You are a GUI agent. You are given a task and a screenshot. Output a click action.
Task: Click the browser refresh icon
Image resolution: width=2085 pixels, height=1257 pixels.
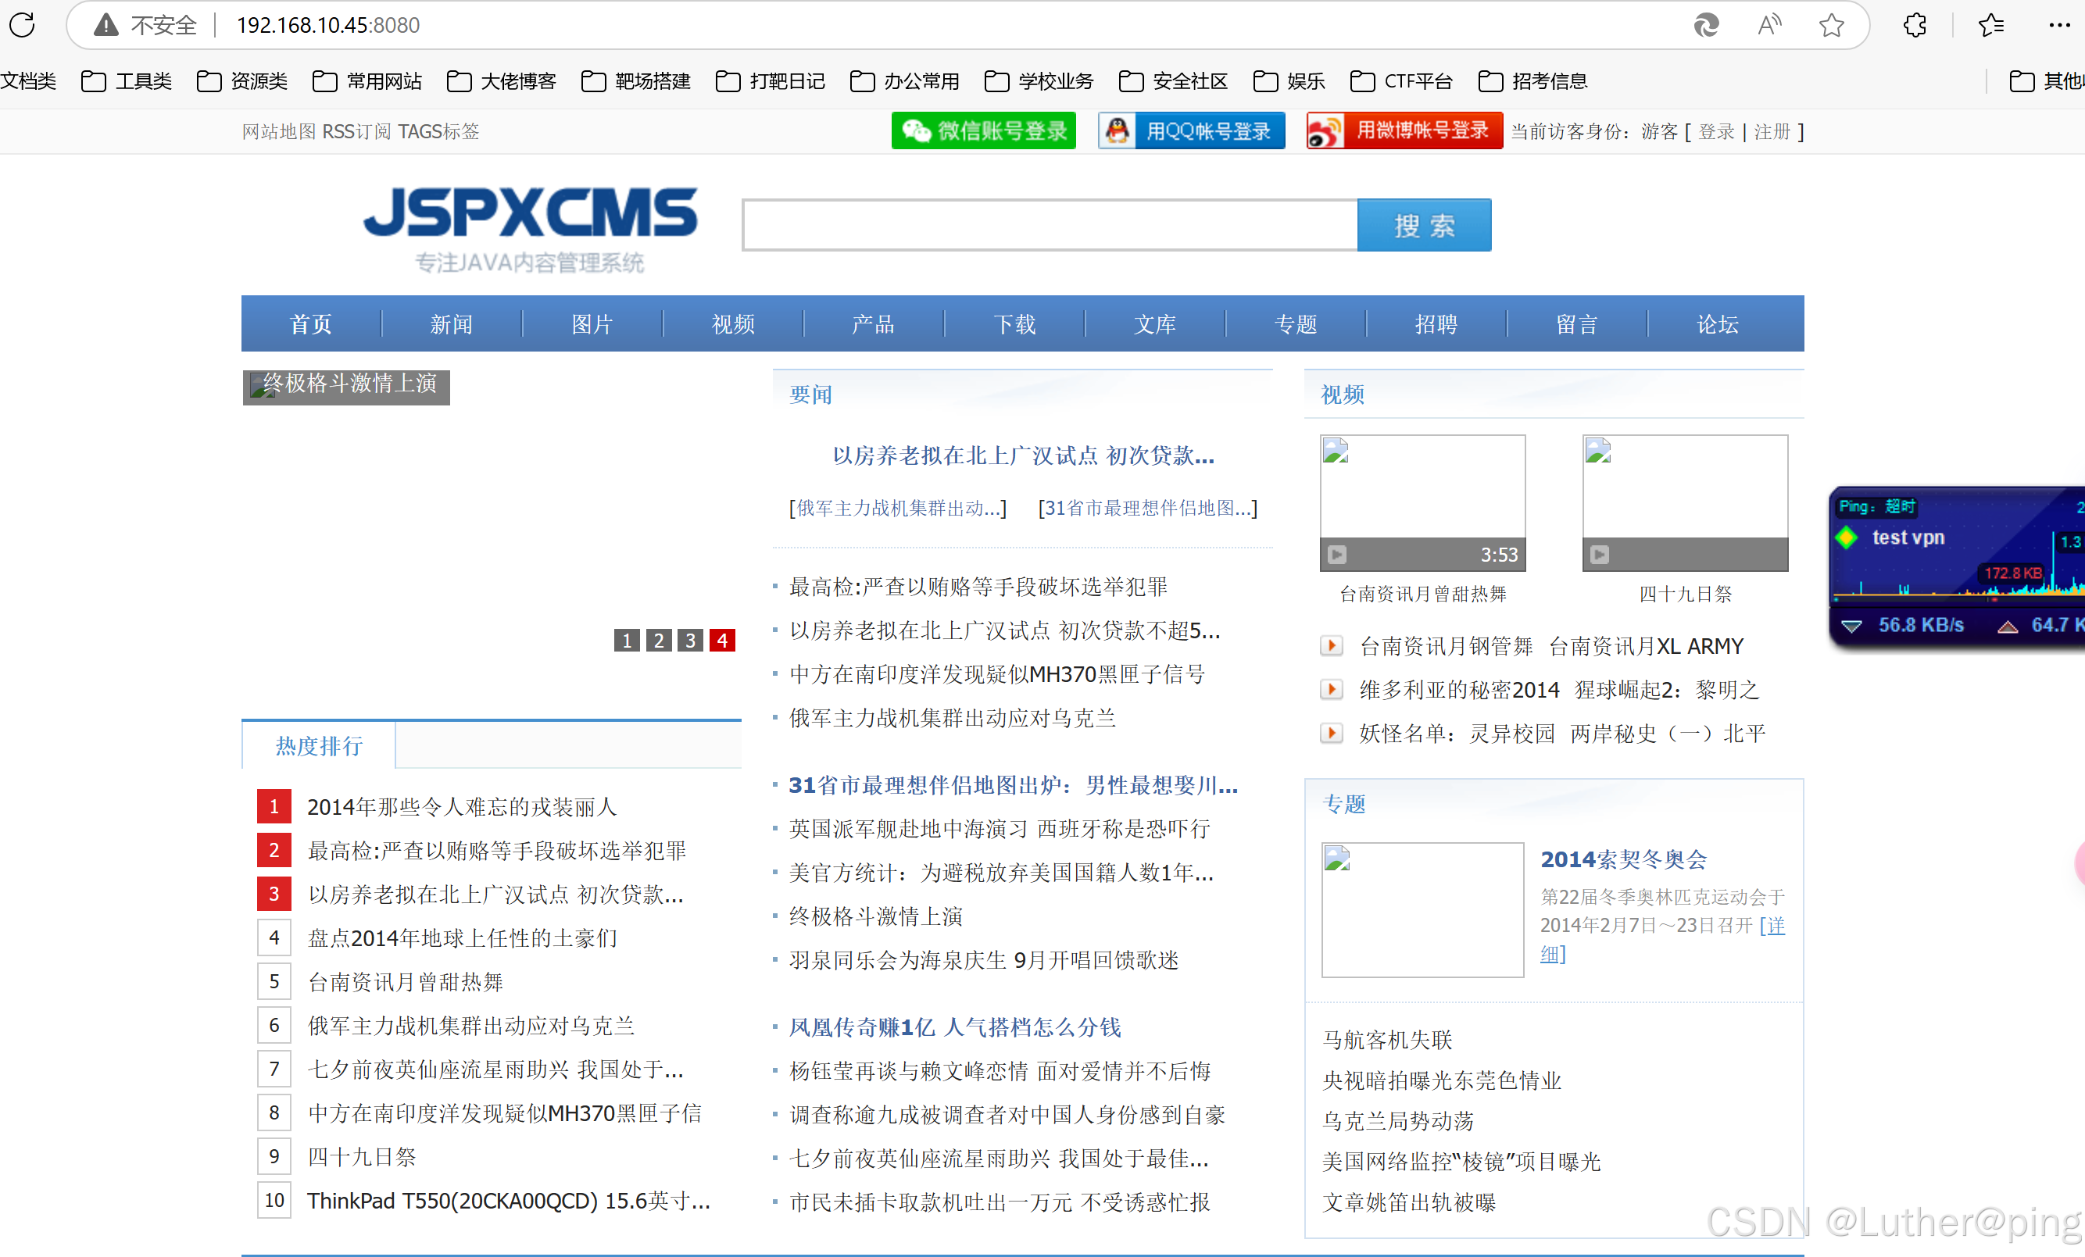tap(23, 24)
